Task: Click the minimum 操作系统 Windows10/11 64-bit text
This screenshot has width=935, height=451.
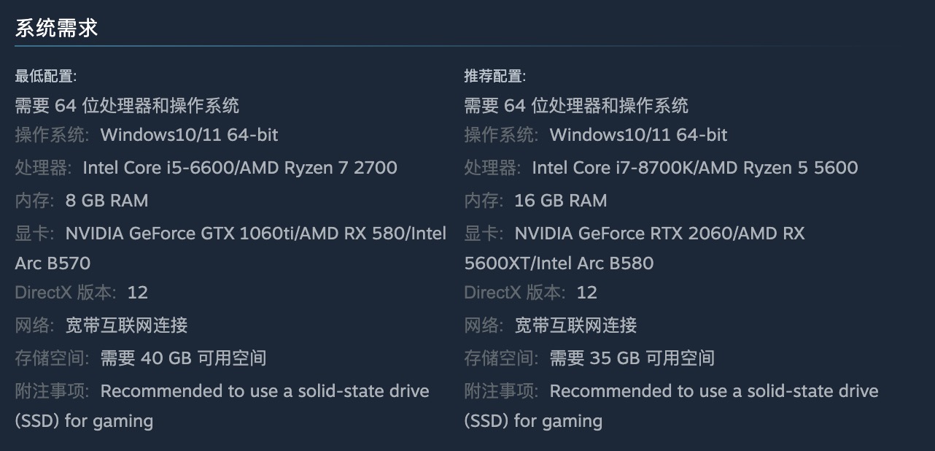Action: [189, 135]
